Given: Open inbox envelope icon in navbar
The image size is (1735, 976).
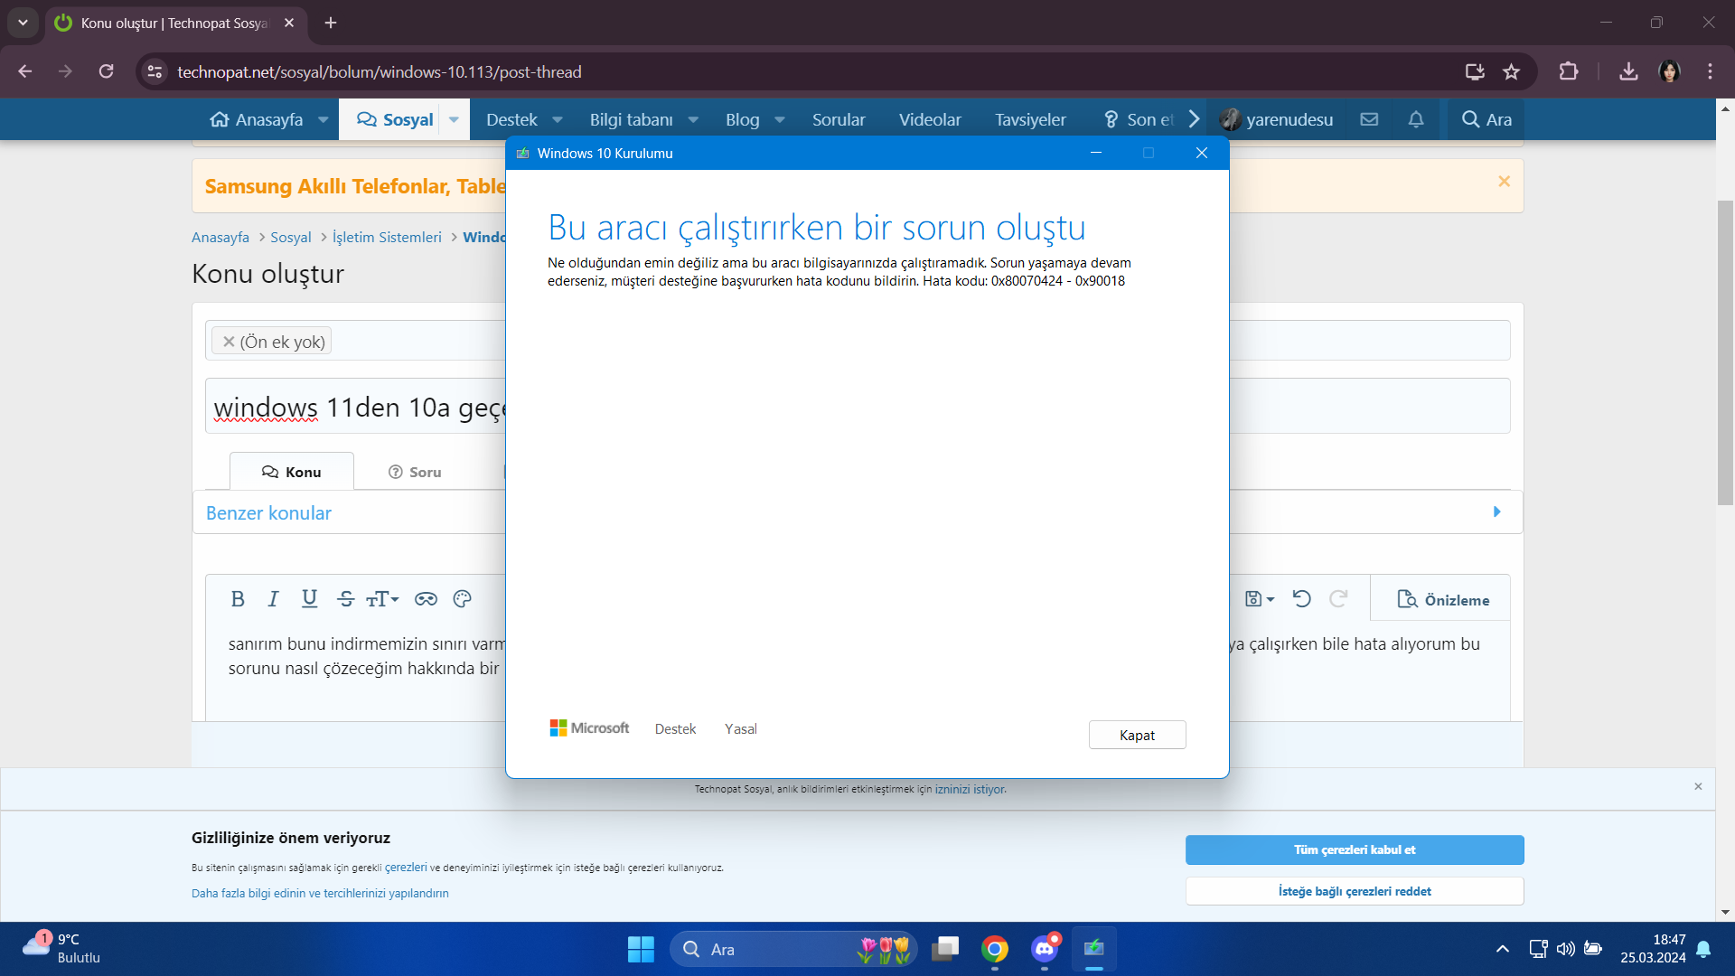Looking at the screenshot, I should coord(1369,119).
